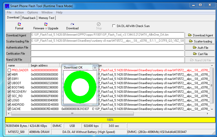Enable DA DL All With Check Sum
The height and width of the screenshot is (137, 217).
pyautogui.click(x=114, y=26)
